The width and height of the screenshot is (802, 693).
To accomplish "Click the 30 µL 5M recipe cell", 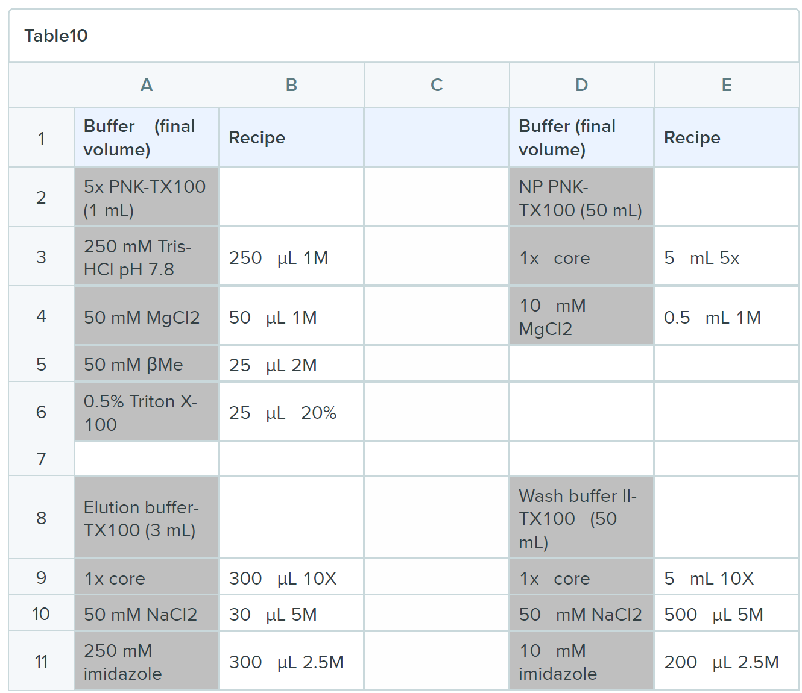I will click(x=291, y=614).
